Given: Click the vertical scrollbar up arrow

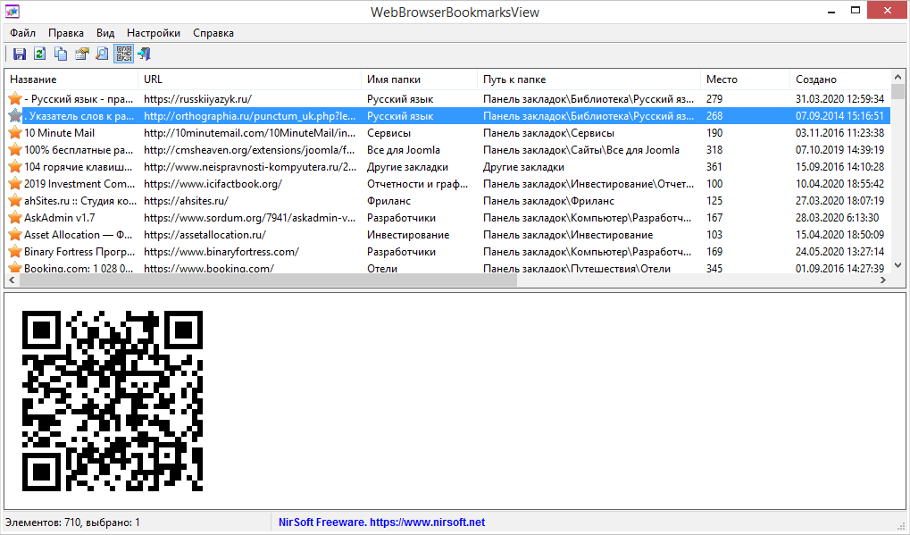Looking at the screenshot, I should (x=897, y=77).
